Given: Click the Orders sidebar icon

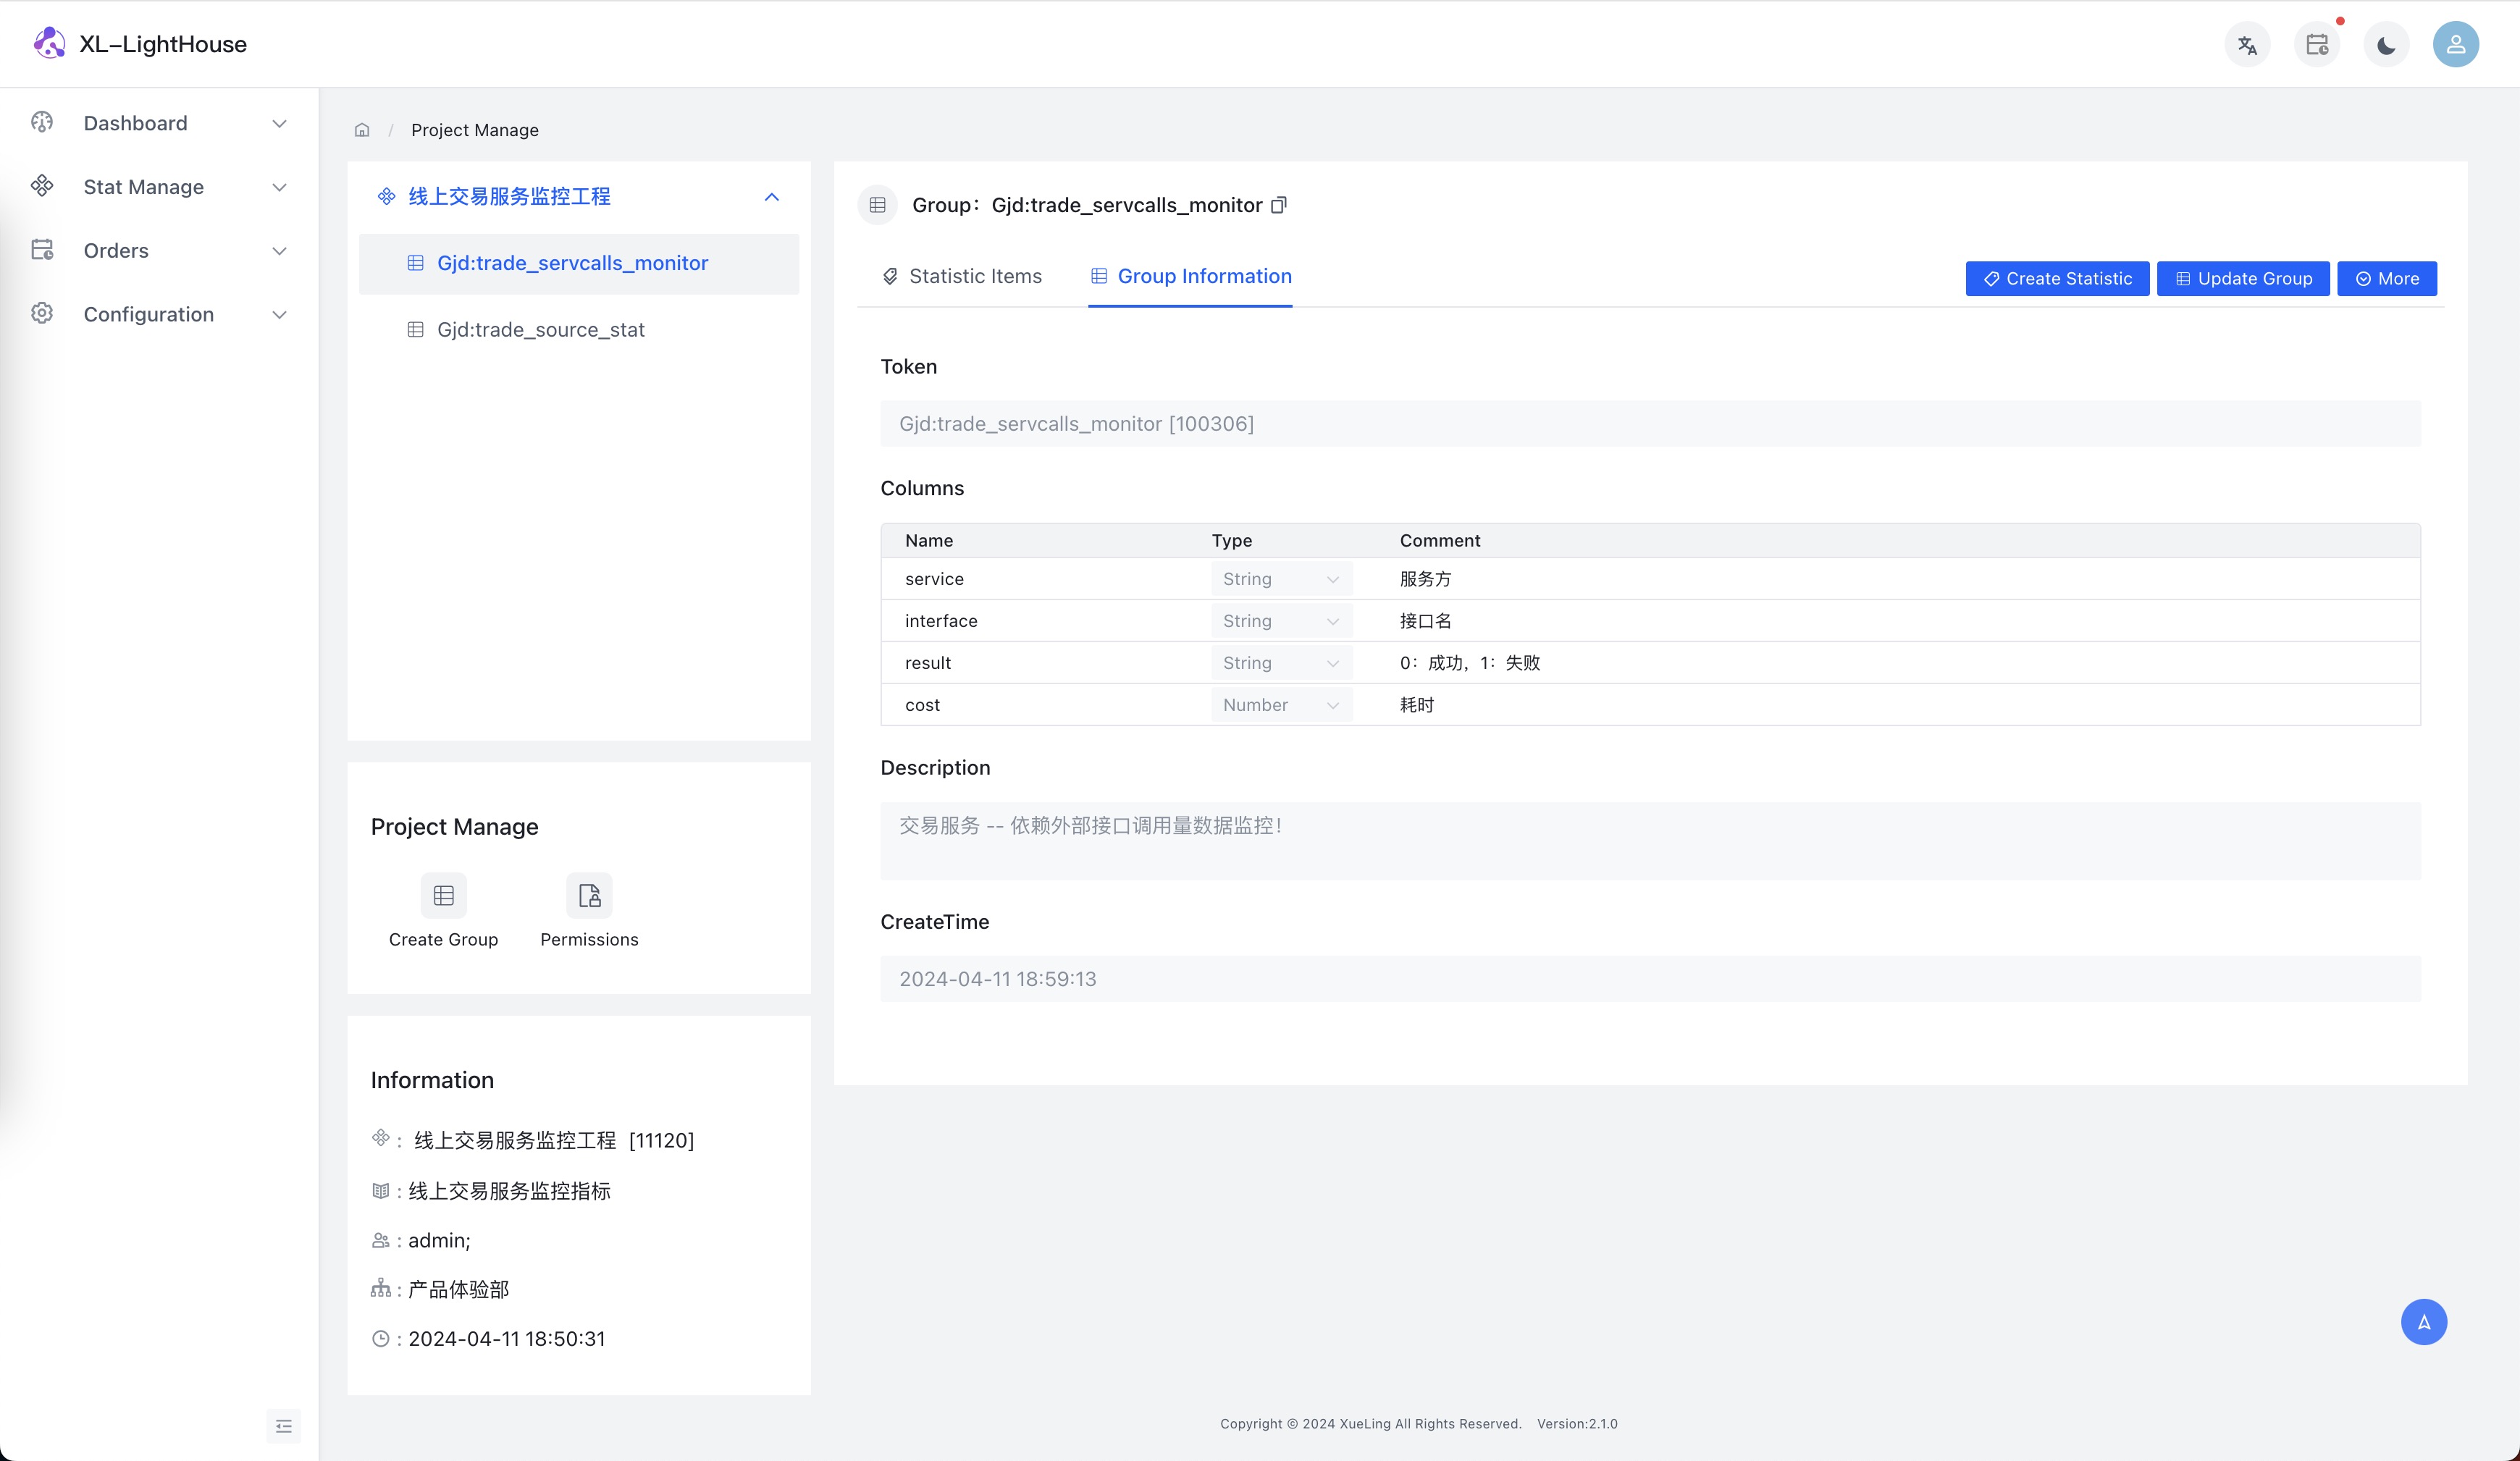Looking at the screenshot, I should click(x=43, y=250).
